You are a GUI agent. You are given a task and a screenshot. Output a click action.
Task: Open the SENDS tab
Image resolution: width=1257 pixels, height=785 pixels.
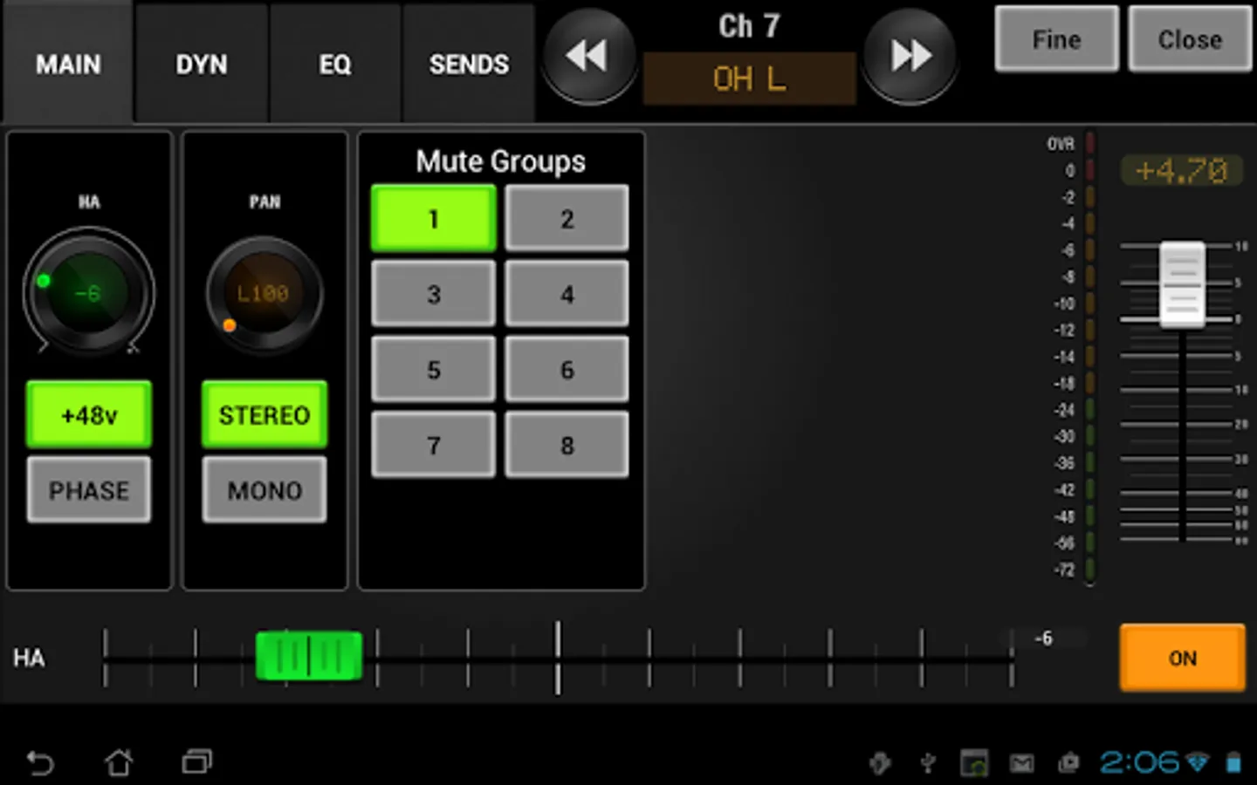point(469,64)
